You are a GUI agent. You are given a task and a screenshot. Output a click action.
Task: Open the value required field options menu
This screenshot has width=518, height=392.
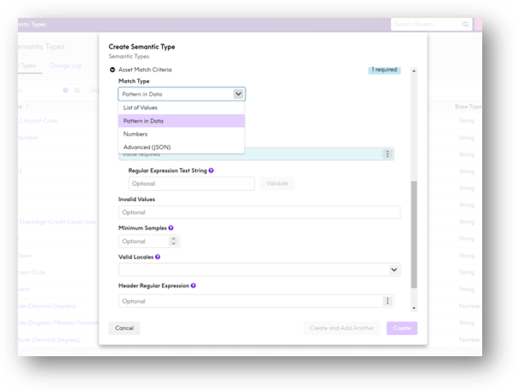coord(388,154)
